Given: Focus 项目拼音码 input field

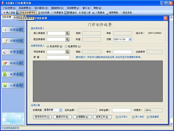Looking at the screenshot, I should pos(56,52).
